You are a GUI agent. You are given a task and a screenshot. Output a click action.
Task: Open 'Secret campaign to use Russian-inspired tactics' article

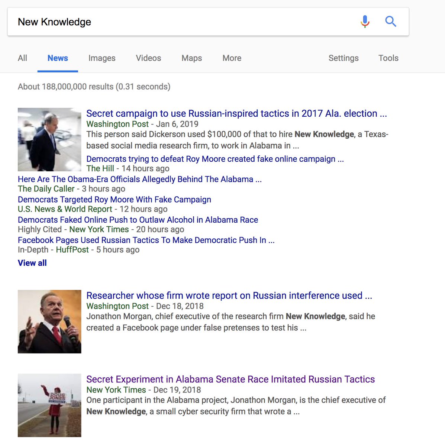point(236,113)
